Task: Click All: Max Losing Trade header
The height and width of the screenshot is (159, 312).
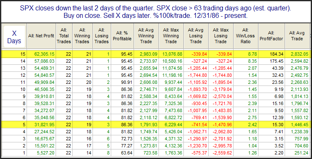Action: [x=221, y=37]
